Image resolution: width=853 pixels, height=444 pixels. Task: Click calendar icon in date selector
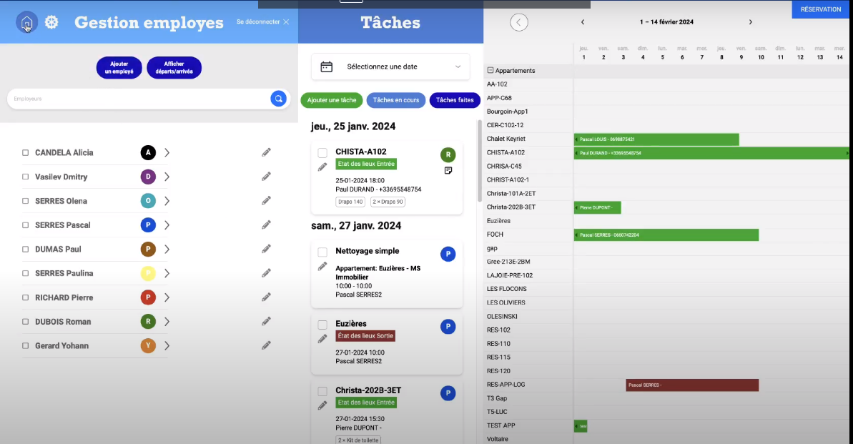pyautogui.click(x=327, y=66)
